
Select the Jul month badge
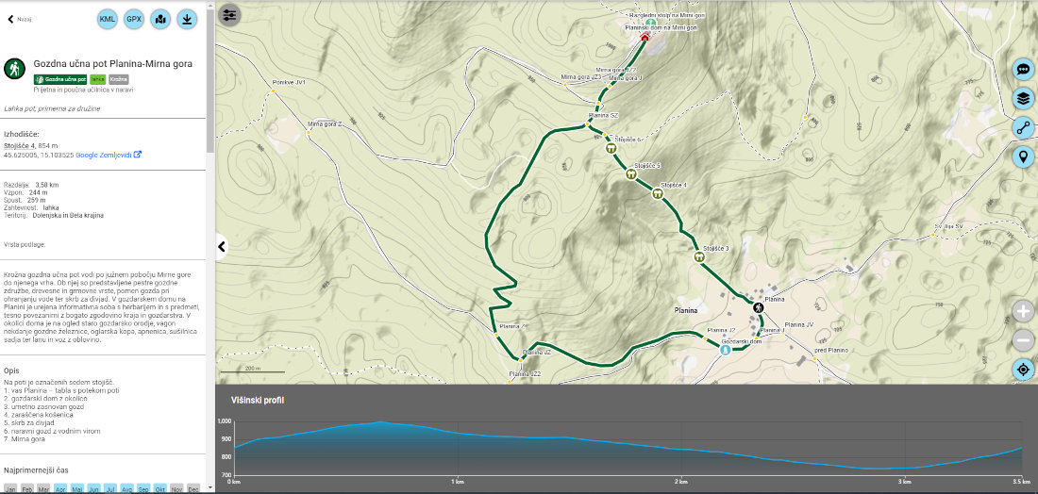[110, 488]
